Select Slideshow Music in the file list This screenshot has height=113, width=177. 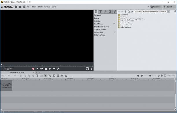(x=124, y=27)
